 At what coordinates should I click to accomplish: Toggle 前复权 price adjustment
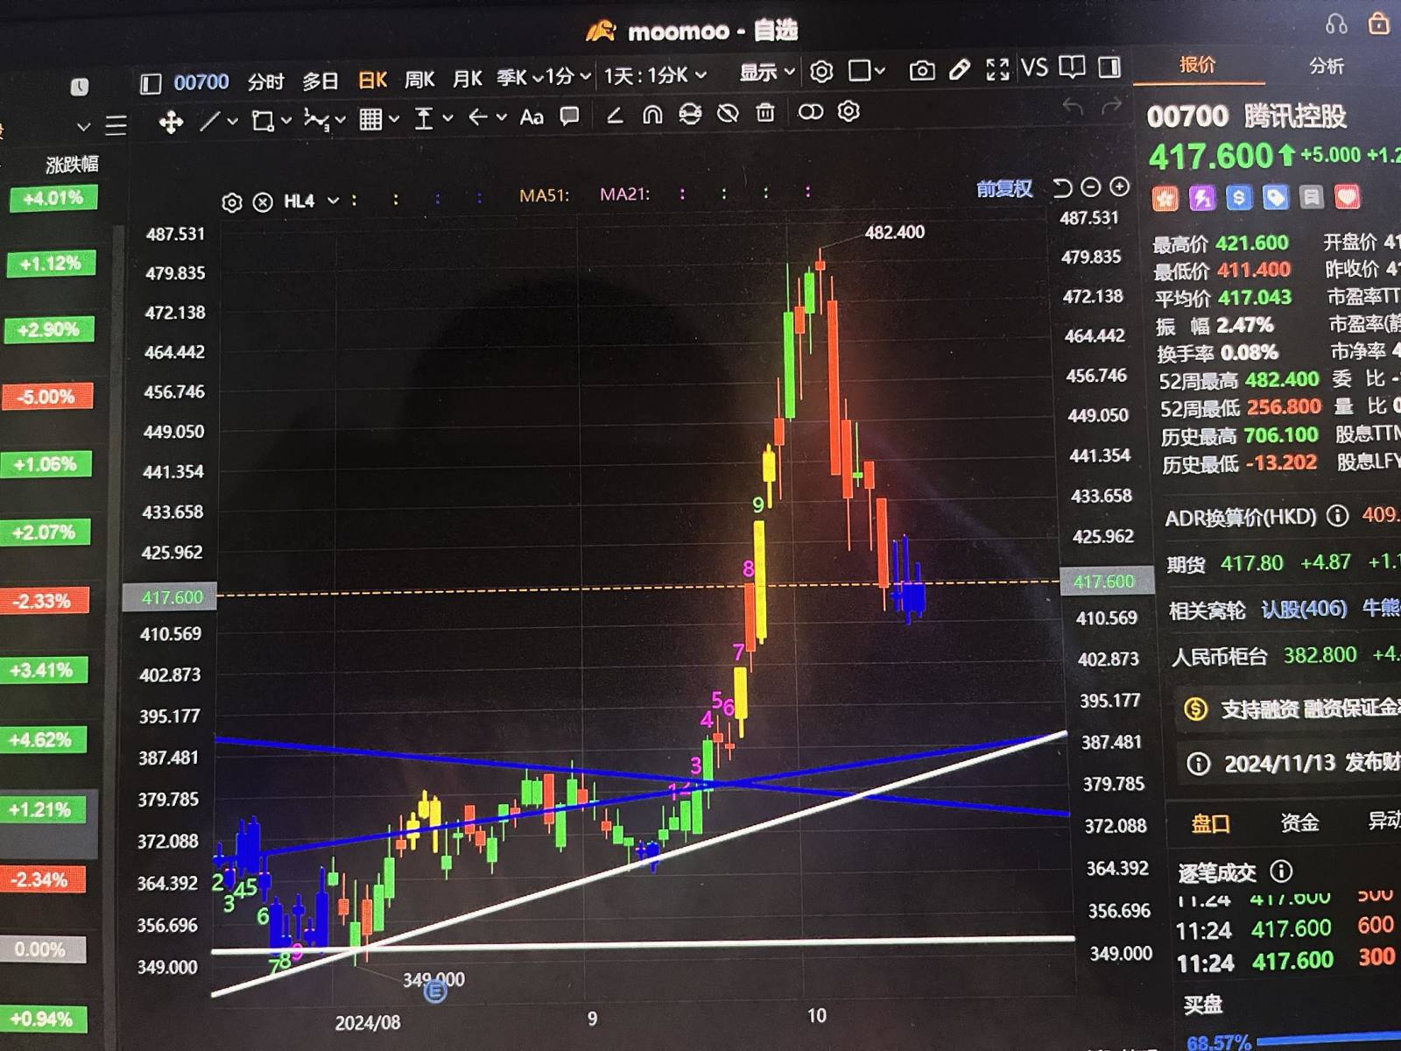point(1004,189)
